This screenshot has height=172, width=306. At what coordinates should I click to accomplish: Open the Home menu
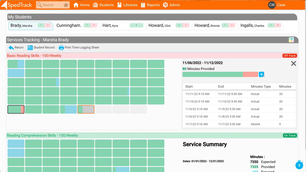(x=81, y=5)
